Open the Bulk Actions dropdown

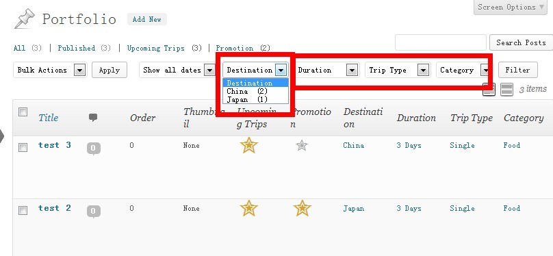coord(50,70)
